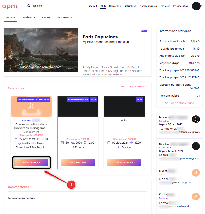Click location pin beside My Regular Place
The width and height of the screenshot is (205, 214).
point(20,144)
